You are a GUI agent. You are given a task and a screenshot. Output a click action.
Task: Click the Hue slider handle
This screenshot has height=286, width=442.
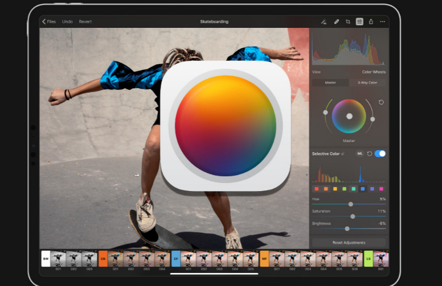pos(351,204)
